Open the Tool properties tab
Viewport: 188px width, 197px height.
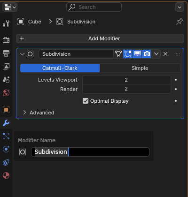(x=6, y=23)
